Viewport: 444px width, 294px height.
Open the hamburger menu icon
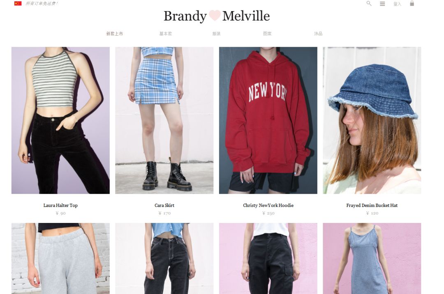[x=382, y=4]
